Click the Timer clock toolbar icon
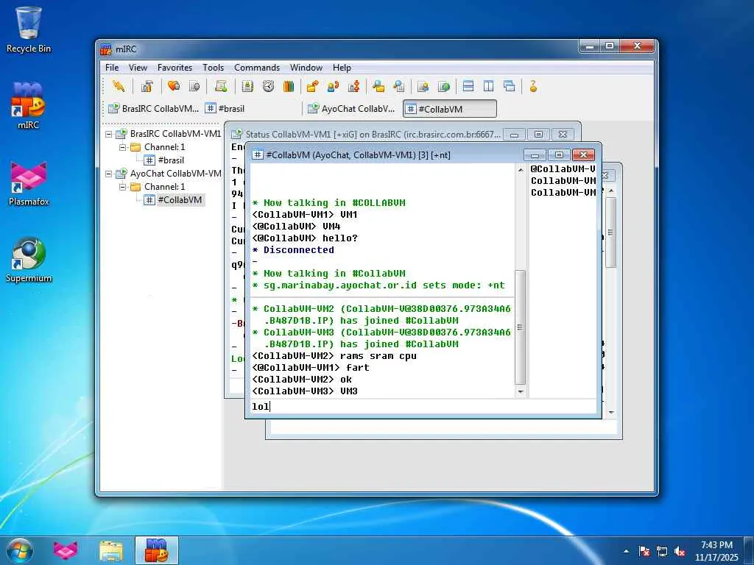 (268, 87)
